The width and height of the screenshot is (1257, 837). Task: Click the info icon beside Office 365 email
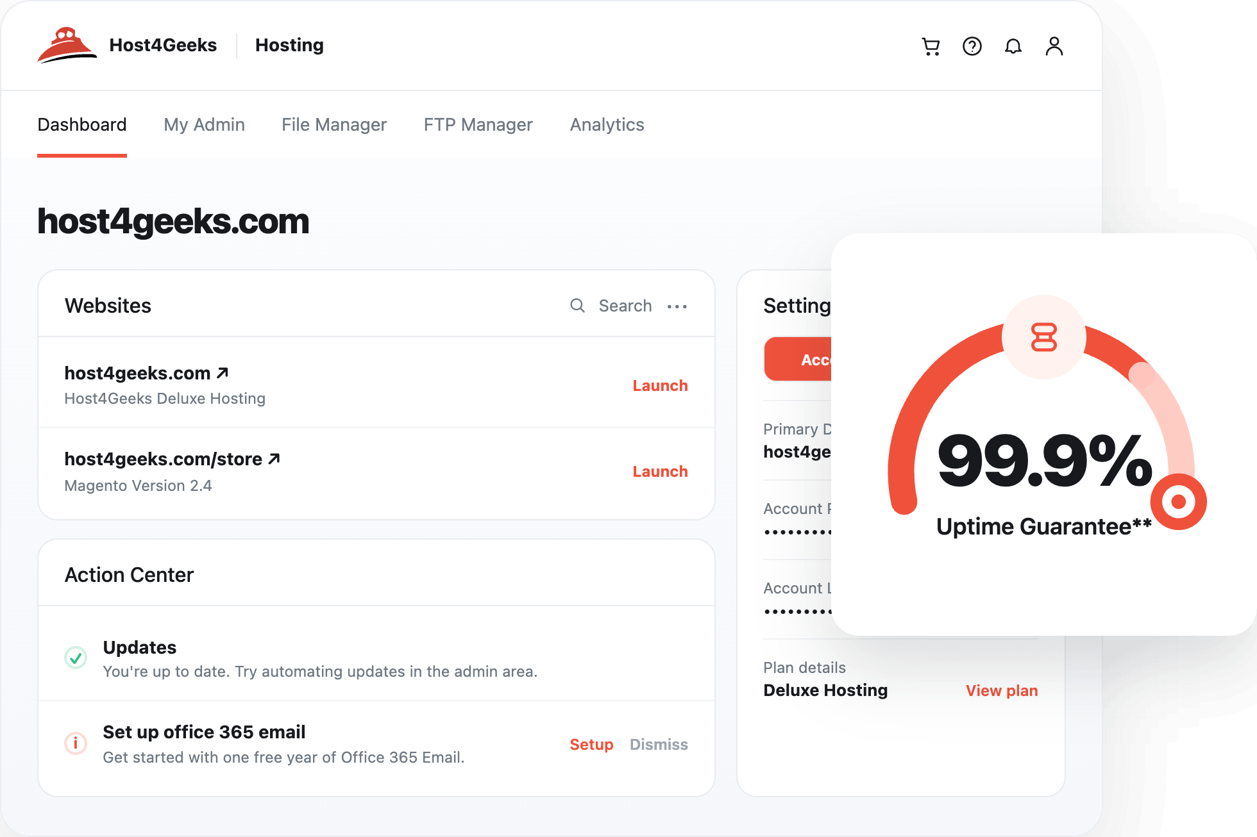tap(76, 743)
